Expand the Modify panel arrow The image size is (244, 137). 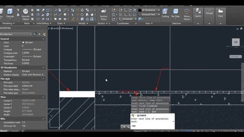(x=87, y=24)
